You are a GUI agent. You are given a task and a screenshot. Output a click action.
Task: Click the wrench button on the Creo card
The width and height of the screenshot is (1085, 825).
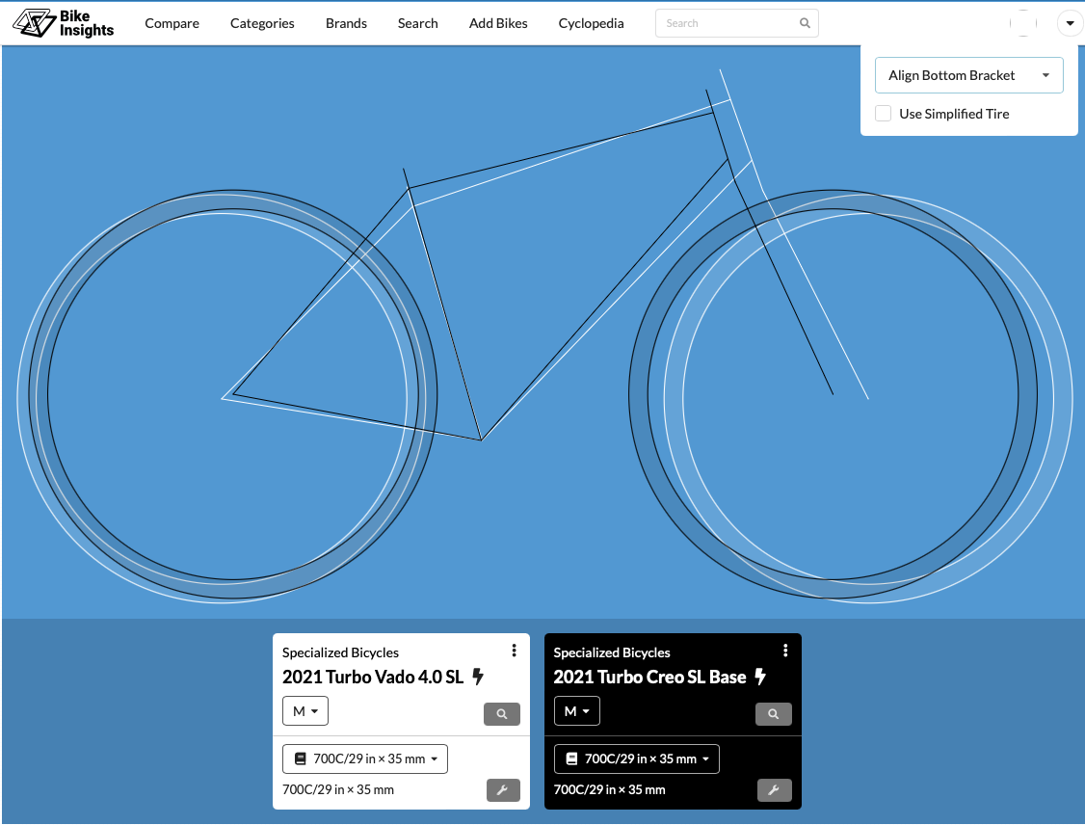(x=773, y=790)
